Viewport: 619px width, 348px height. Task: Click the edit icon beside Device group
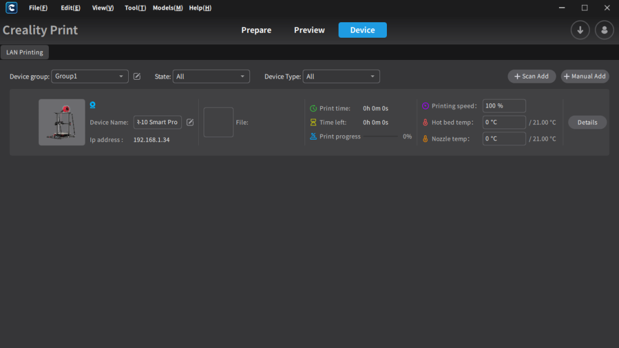(x=137, y=77)
